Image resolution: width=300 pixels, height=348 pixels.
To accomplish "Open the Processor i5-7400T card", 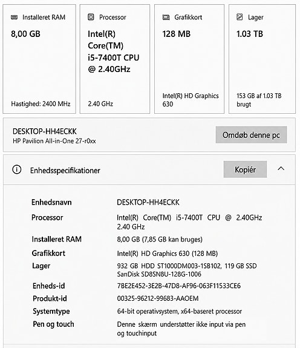I will [115, 59].
